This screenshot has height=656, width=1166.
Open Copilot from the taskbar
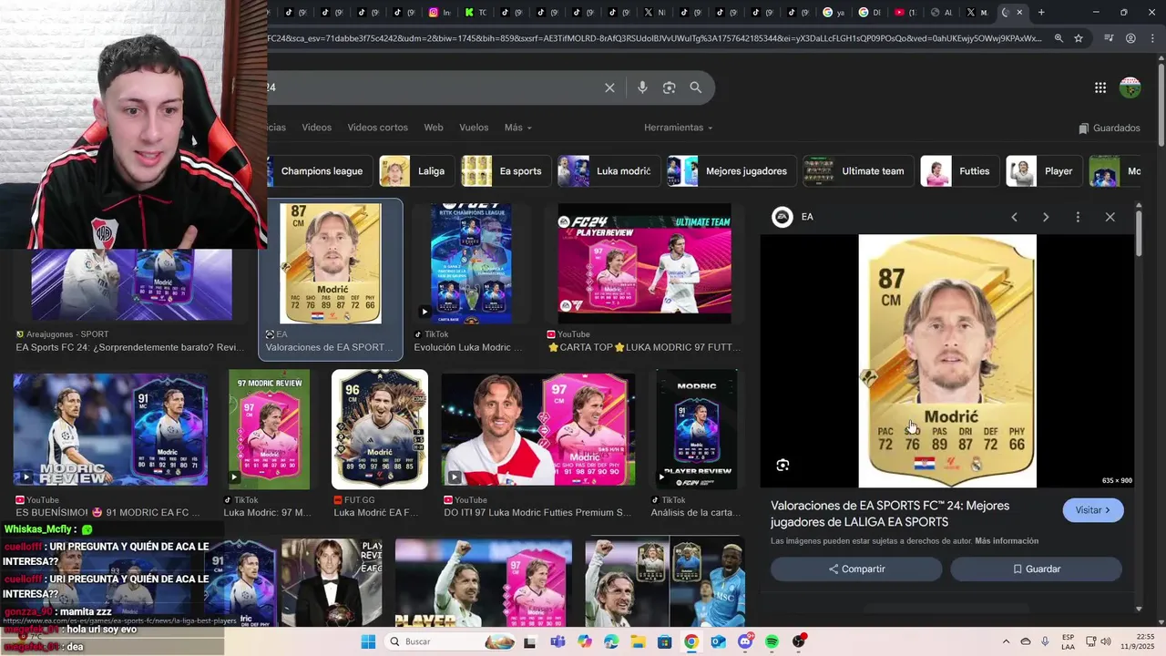584,641
